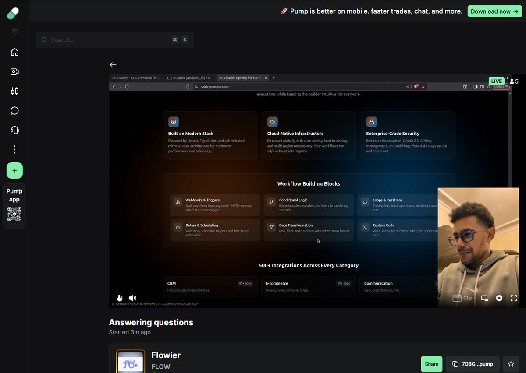Viewport: 526px width, 373px height.
Task: Click the Webhooks & Triggers block
Action: (x=215, y=205)
